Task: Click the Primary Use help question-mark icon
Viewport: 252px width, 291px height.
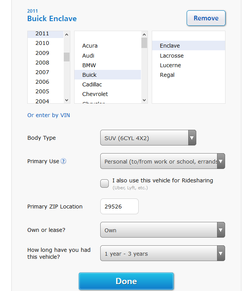Action: click(63, 161)
